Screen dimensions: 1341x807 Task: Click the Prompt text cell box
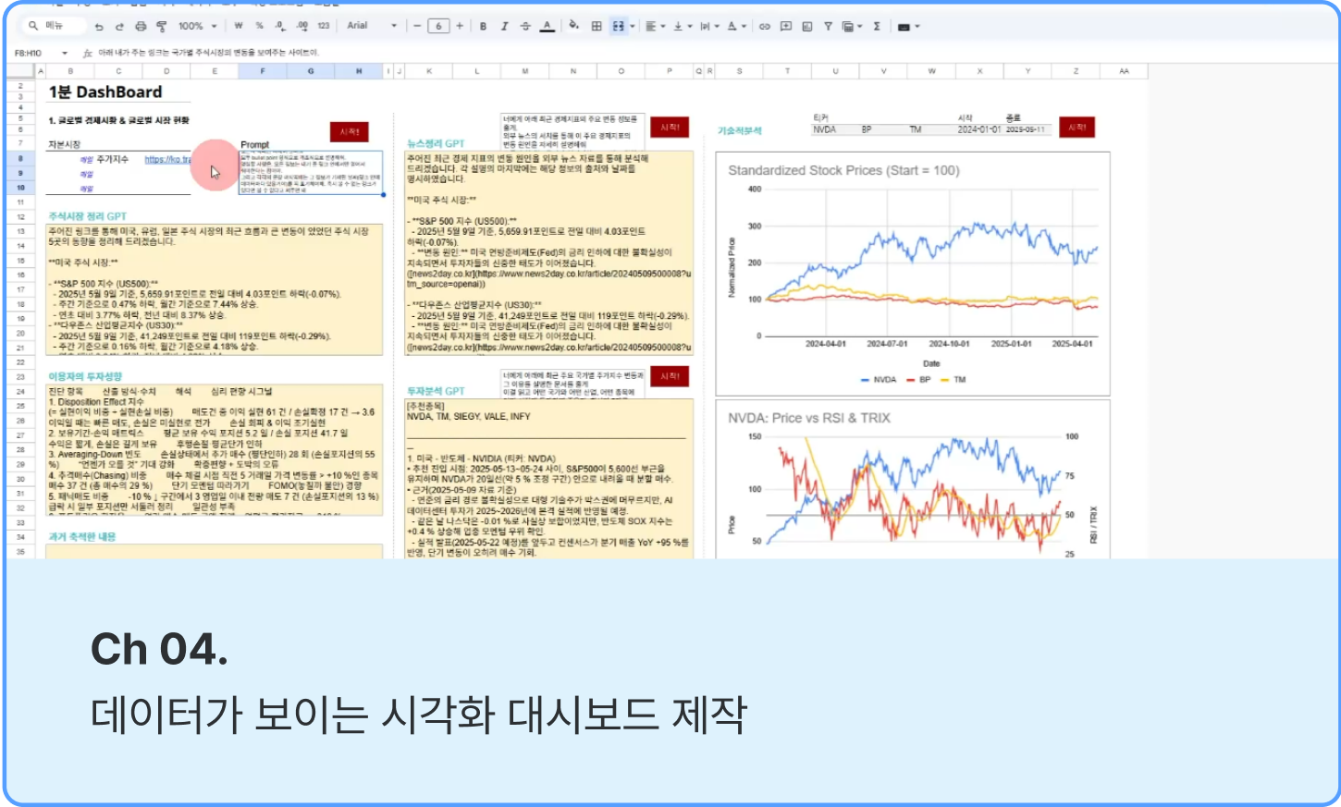[x=311, y=173]
